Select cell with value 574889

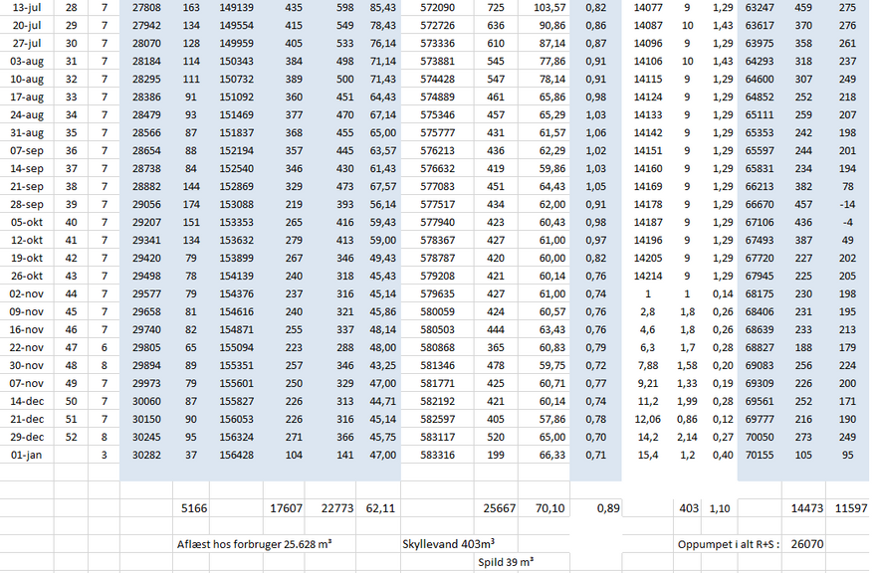pyautogui.click(x=437, y=97)
